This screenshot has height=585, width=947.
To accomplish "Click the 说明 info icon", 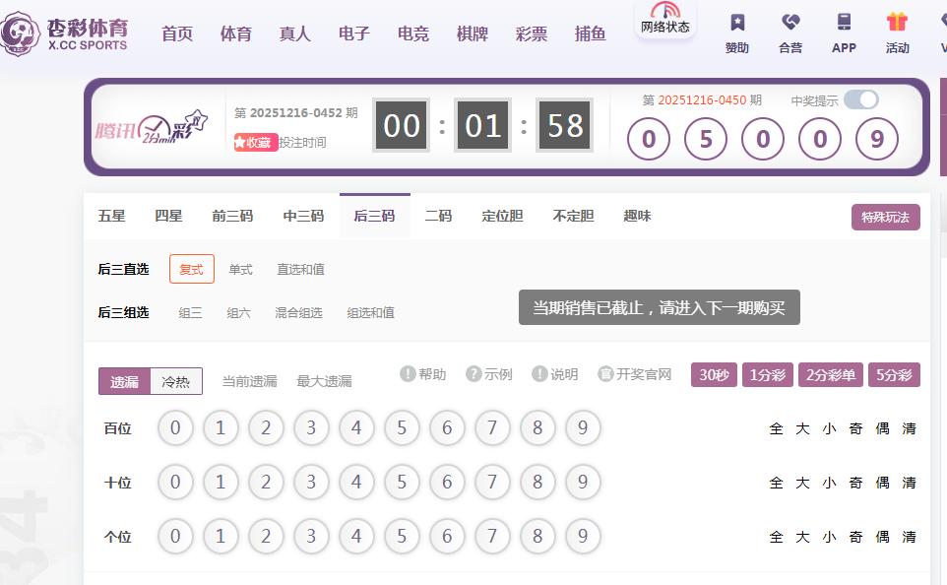I will point(539,374).
